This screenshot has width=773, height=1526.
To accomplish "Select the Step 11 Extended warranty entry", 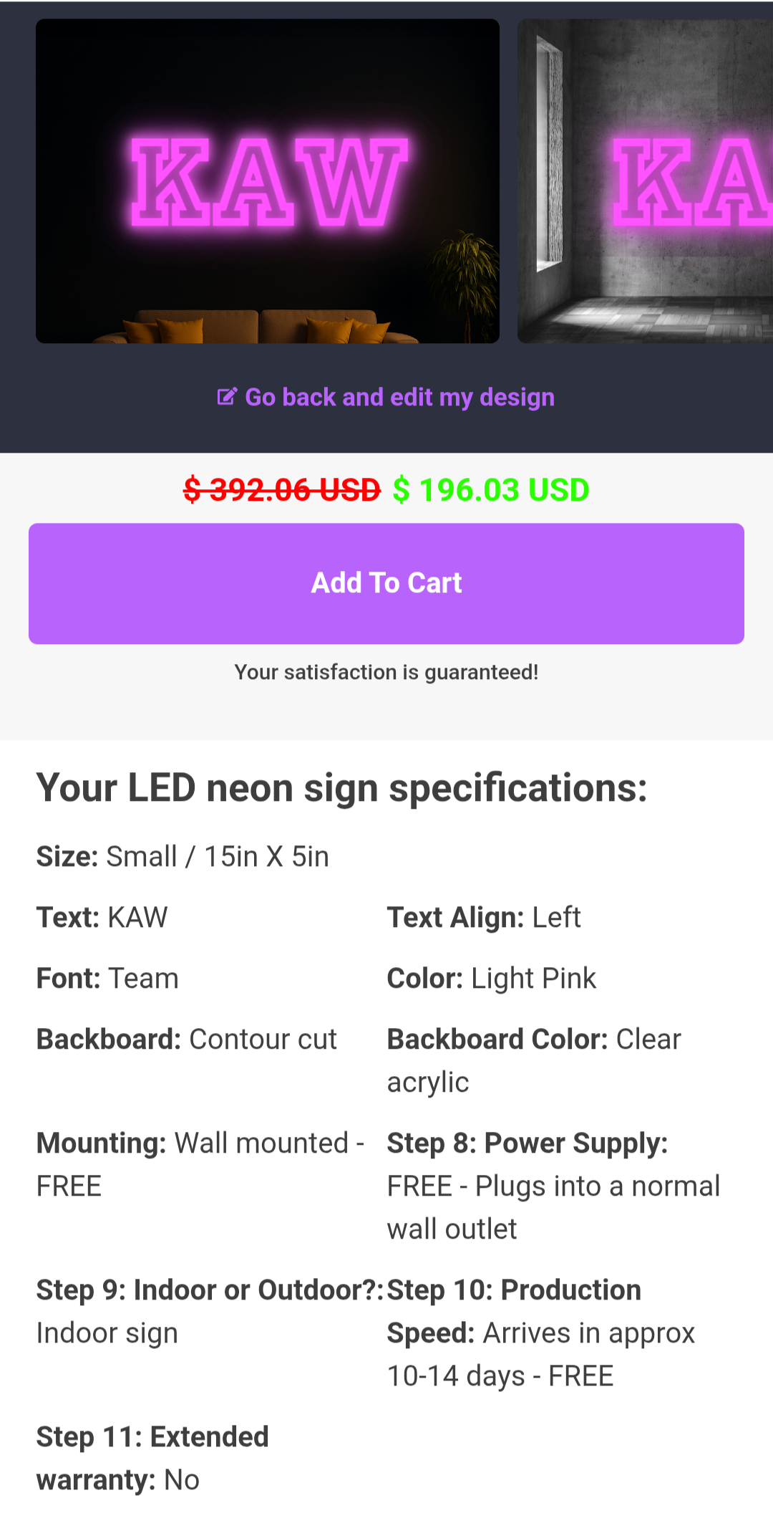I will pos(153,1458).
